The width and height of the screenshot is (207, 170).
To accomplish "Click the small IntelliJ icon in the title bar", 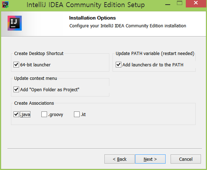I will [x=5, y=5].
